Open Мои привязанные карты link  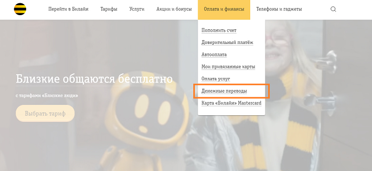228,67
